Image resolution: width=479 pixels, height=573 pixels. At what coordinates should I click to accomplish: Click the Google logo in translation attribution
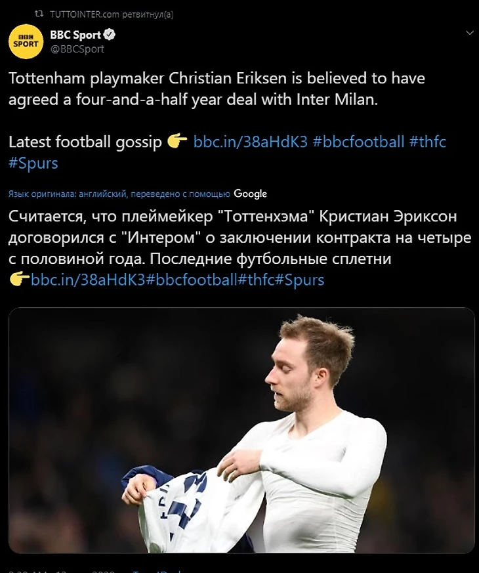click(x=250, y=194)
